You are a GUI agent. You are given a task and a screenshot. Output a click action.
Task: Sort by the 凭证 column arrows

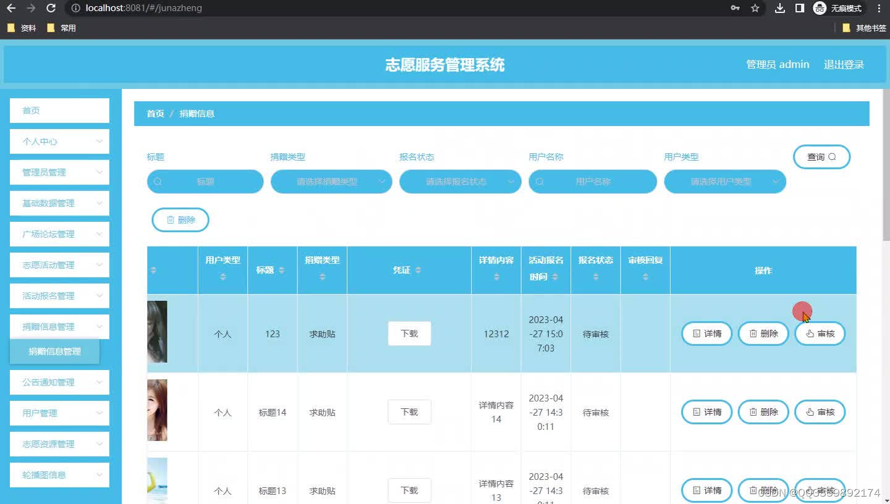pos(418,271)
